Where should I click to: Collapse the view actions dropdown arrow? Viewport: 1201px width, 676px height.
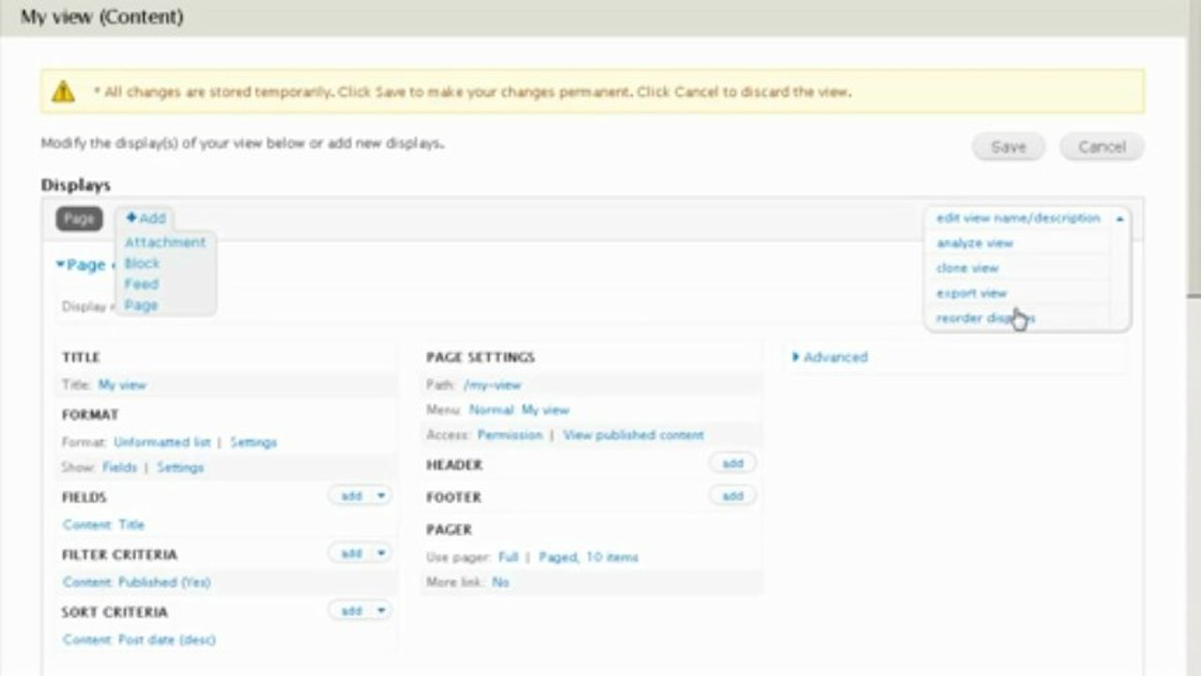pyautogui.click(x=1119, y=218)
